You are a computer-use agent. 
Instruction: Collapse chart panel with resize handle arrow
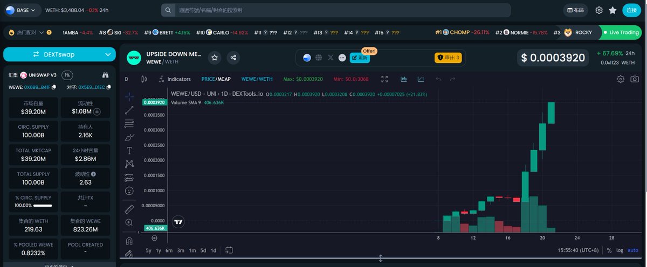click(381, 258)
